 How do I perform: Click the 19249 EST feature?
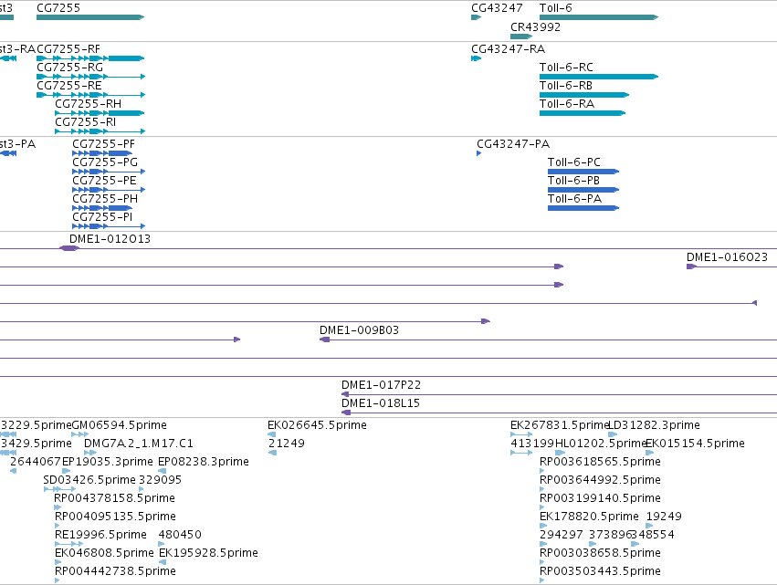click(650, 526)
